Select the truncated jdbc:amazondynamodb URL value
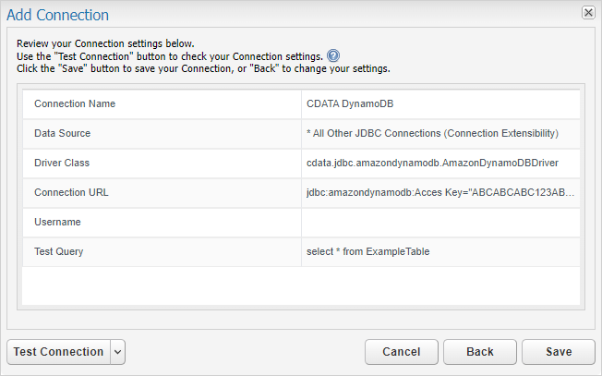This screenshot has height=376, width=602. pyautogui.click(x=440, y=193)
